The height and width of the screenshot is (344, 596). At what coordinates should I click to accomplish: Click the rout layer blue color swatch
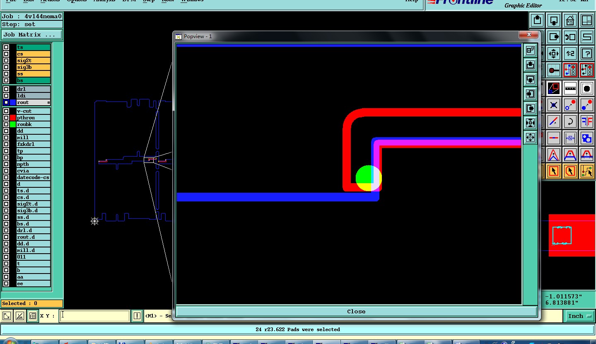tap(13, 102)
